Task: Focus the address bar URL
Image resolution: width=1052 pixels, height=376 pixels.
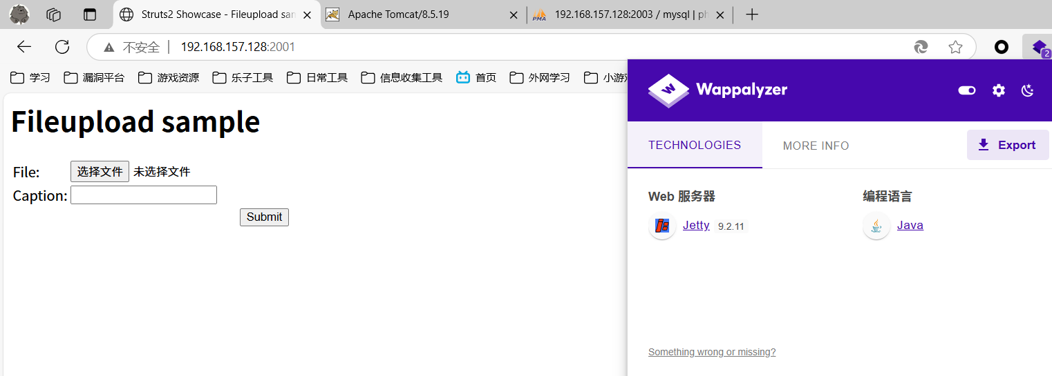Action: click(238, 47)
